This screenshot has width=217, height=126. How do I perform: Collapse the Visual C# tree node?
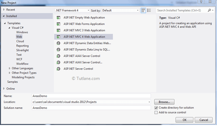[9, 28]
